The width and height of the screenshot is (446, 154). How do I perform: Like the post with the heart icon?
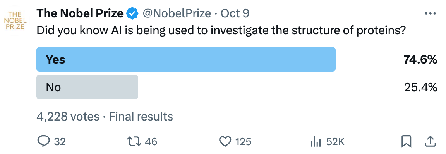point(225,142)
